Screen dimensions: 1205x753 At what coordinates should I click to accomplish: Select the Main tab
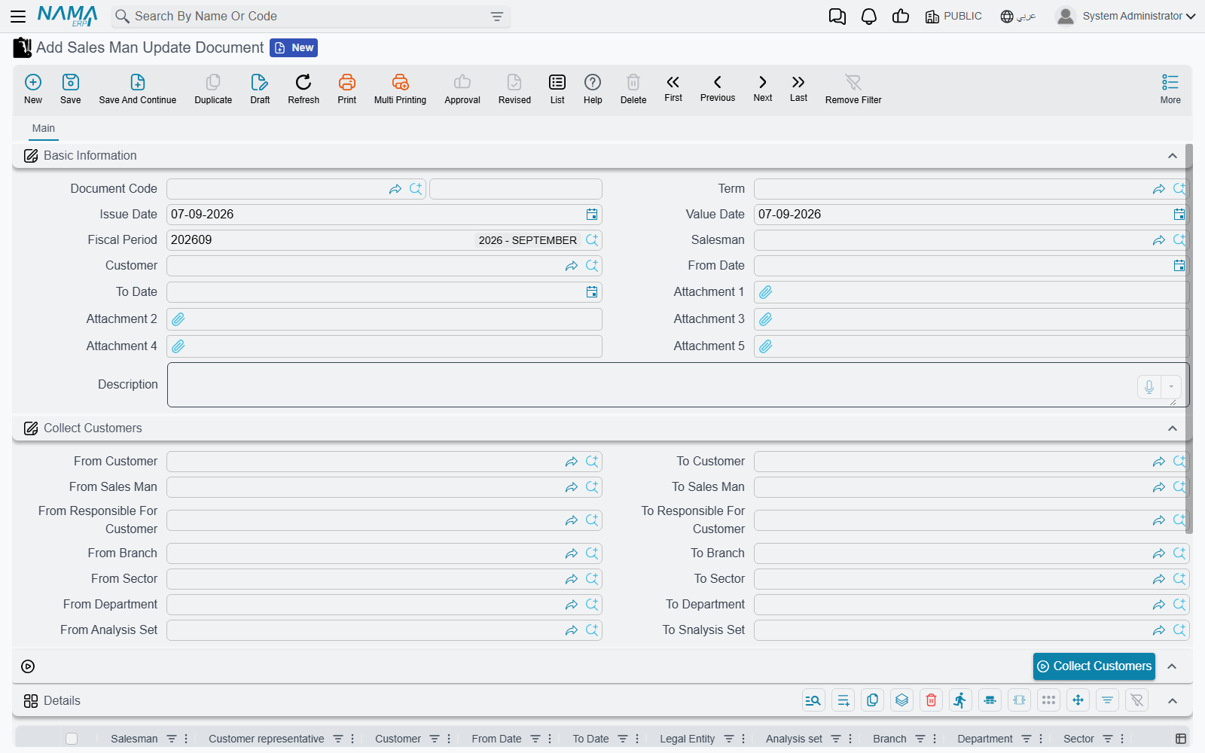[x=44, y=128]
